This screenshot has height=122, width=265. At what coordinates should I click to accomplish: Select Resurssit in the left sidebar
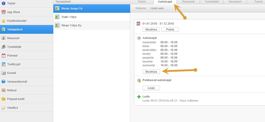tap(27, 38)
